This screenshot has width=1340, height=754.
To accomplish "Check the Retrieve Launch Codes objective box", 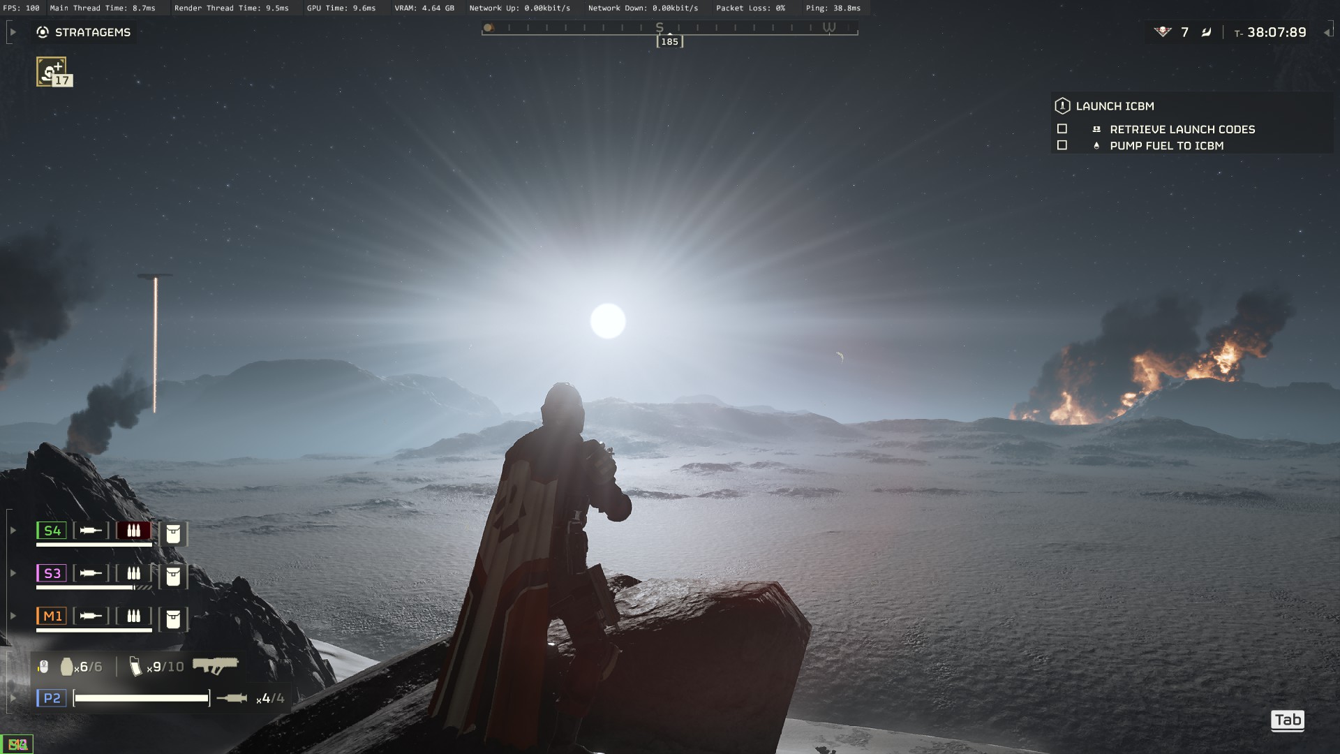I will 1062,129.
